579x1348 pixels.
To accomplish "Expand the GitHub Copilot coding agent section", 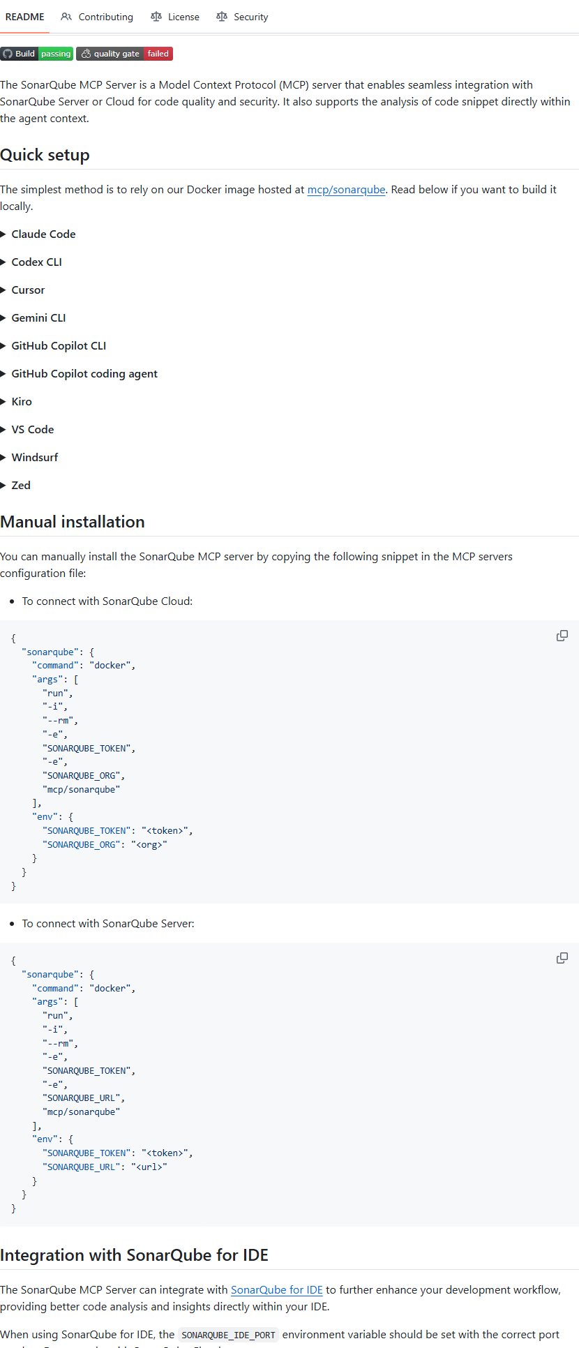I will (84, 374).
